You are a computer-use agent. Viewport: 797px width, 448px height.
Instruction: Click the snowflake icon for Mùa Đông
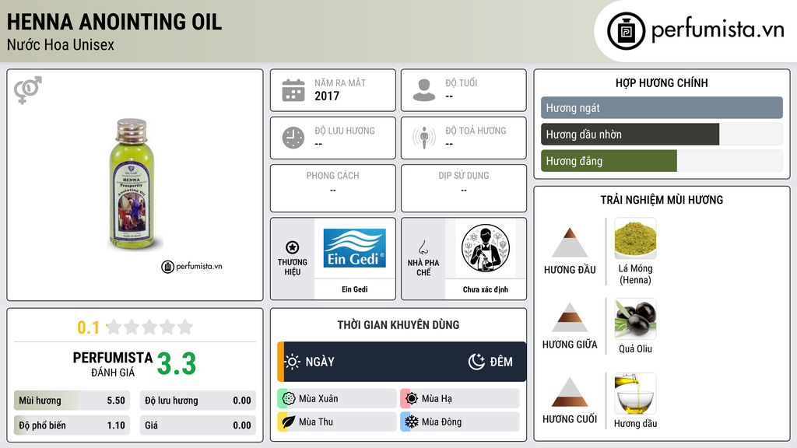[x=412, y=422]
